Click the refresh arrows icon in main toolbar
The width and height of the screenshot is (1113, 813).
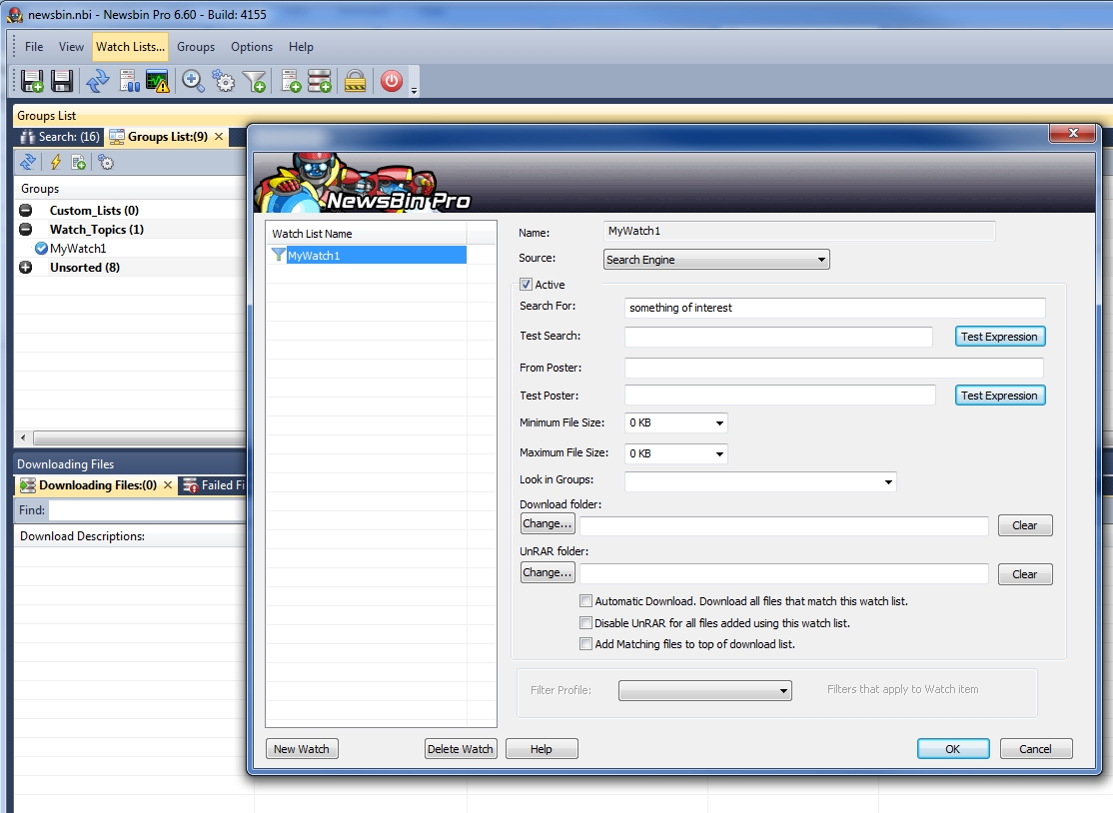tap(98, 82)
